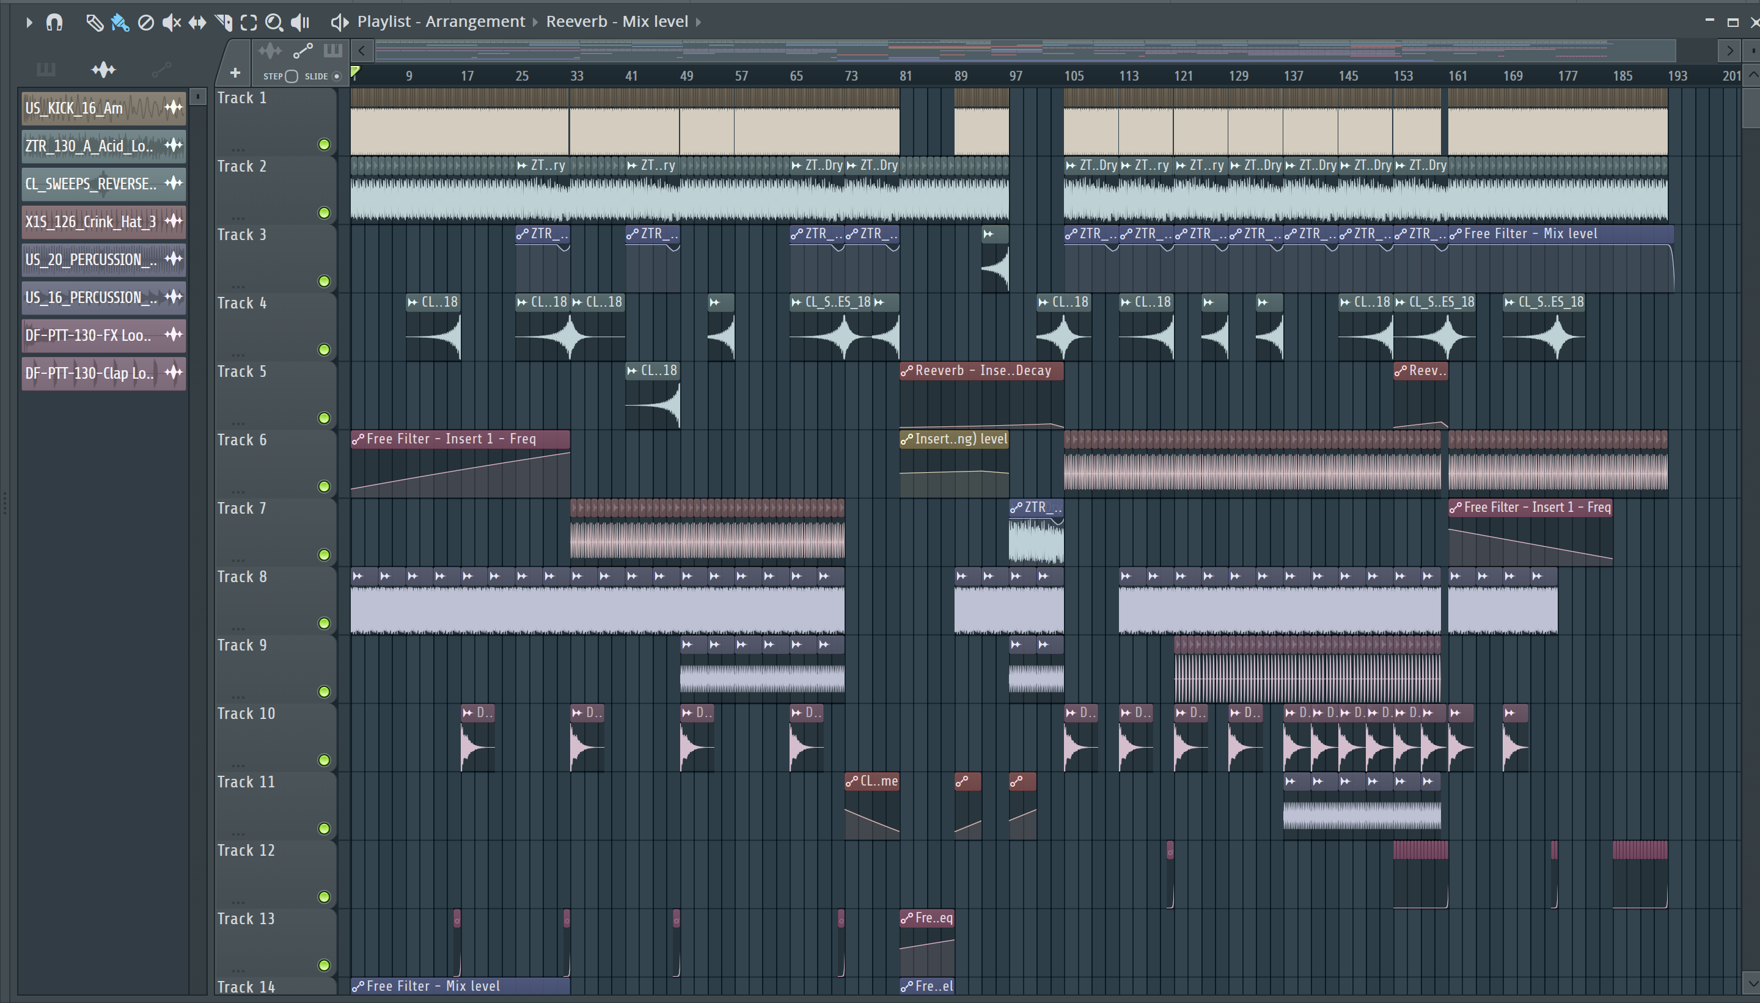Click waveform icon on DF-PTT-130-Clap Lo.. item

(174, 373)
